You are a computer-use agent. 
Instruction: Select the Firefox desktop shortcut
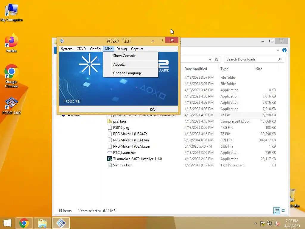click(x=12, y=43)
